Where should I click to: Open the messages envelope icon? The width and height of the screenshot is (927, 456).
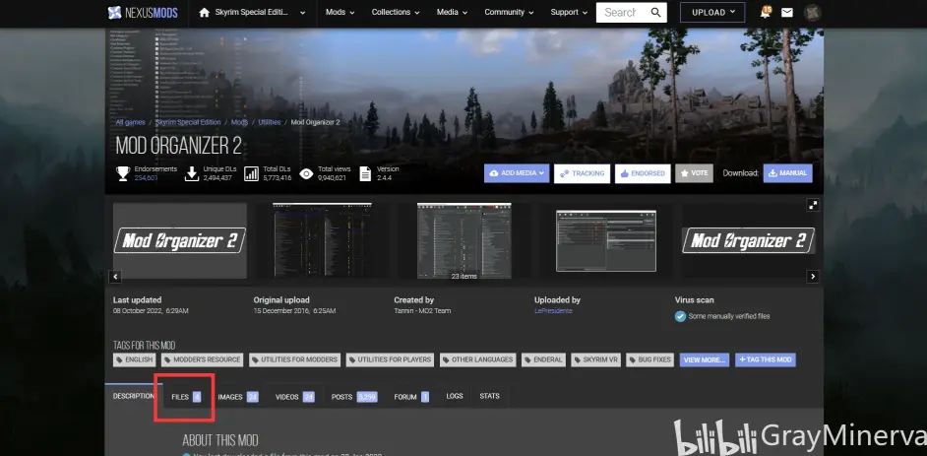tap(787, 13)
